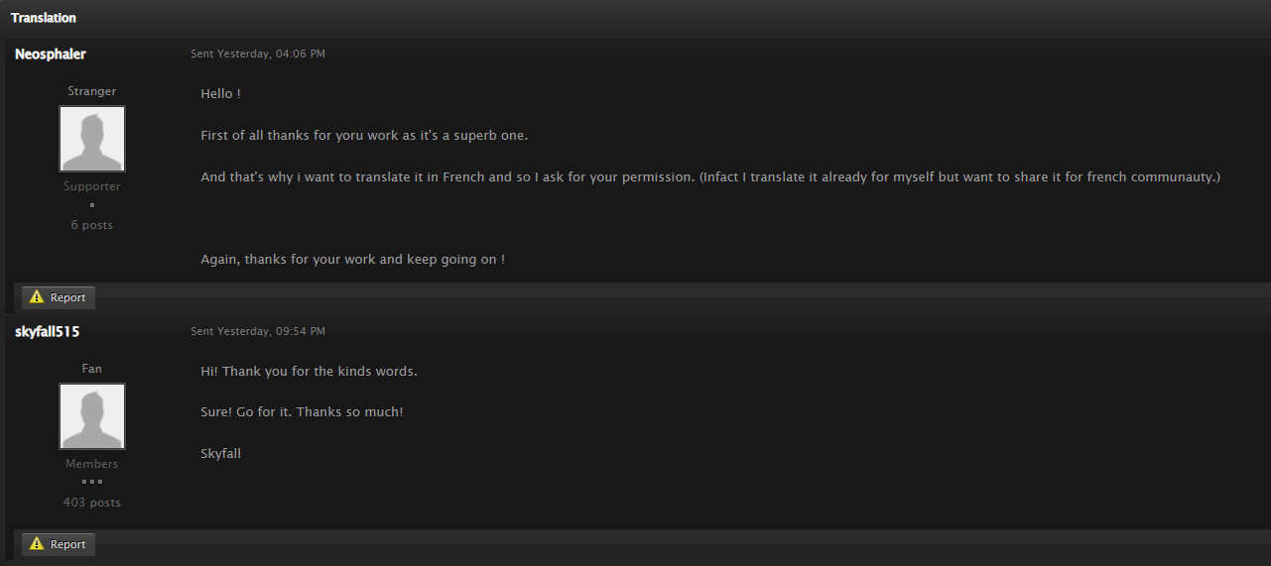
Task: Select the Stranger rank title
Action: tap(92, 91)
